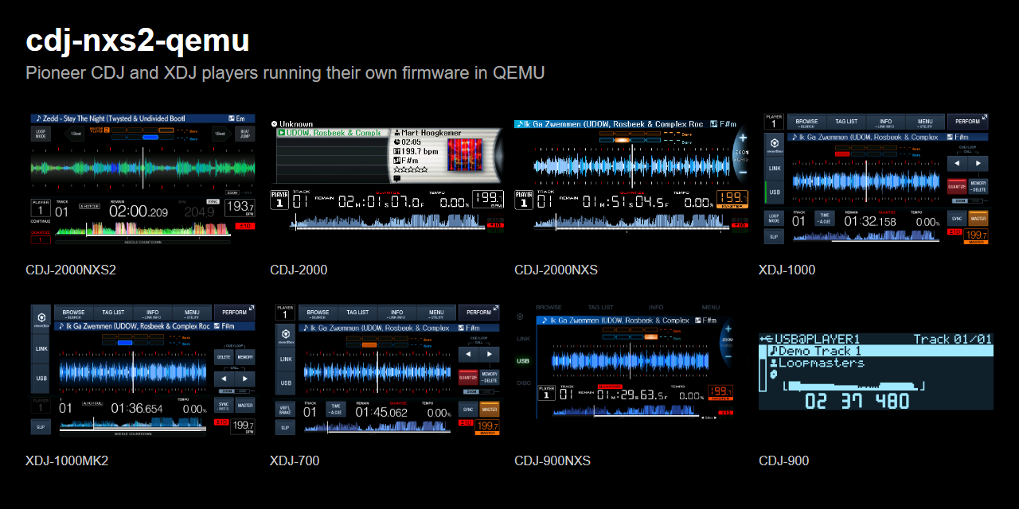Click overview waveform on CDJ-2000 screen
Screen dimensions: 1019x509
[388, 221]
